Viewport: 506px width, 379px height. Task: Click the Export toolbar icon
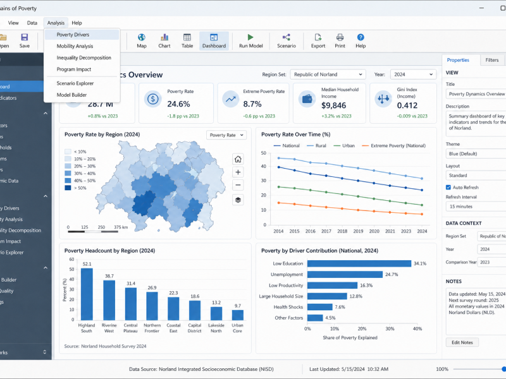point(318,41)
